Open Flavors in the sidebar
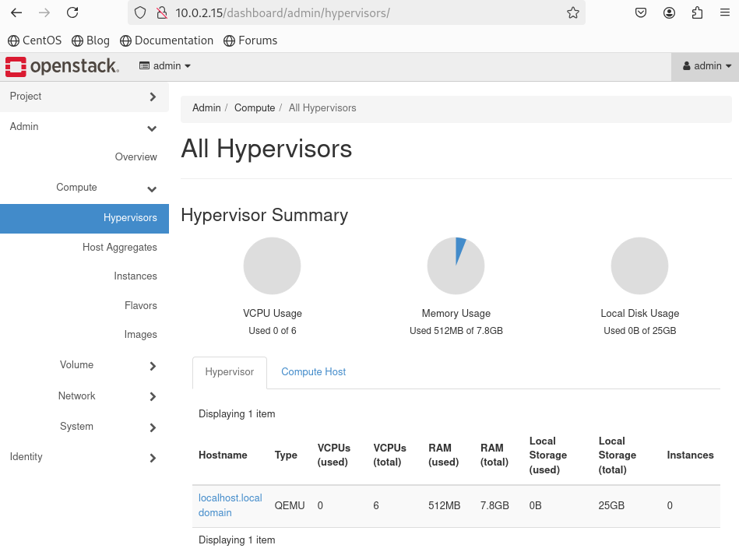739x559 pixels. tap(140, 305)
